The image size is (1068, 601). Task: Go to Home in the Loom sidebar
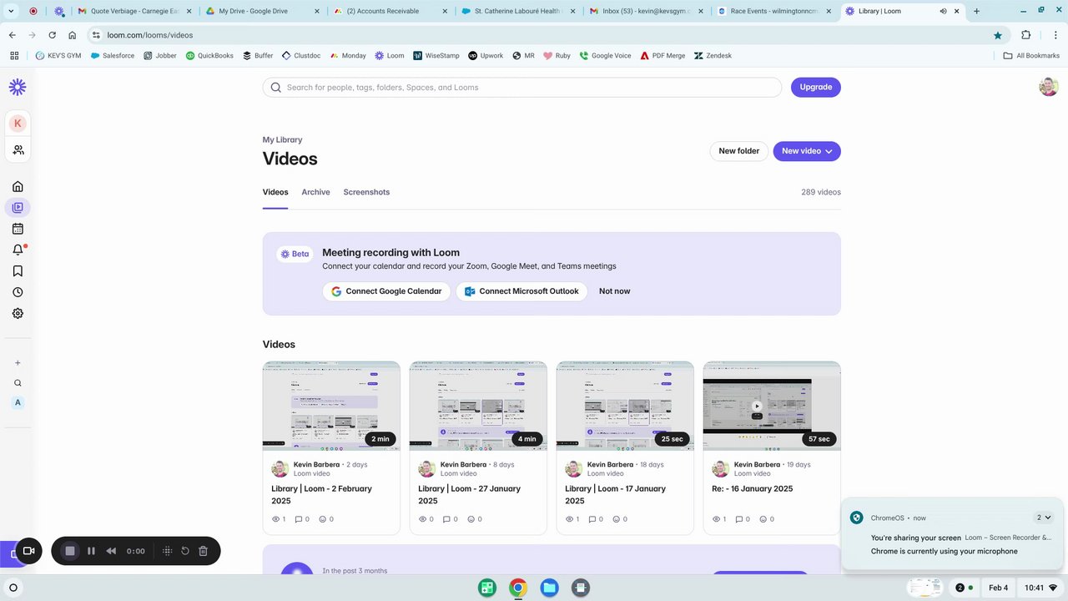[18, 186]
